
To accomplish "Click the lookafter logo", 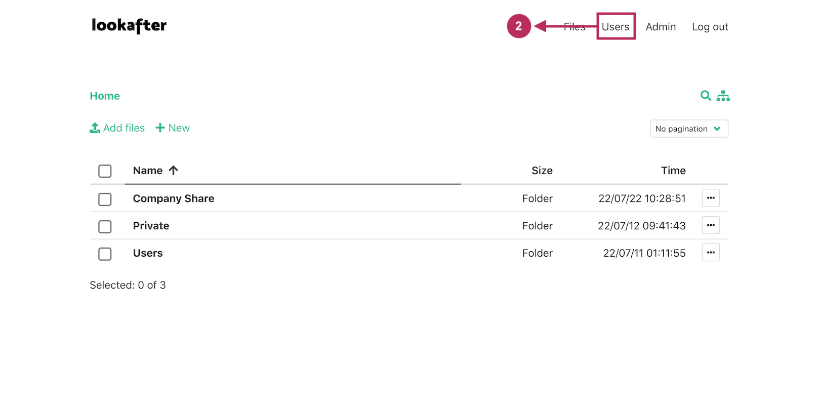I will (x=129, y=25).
